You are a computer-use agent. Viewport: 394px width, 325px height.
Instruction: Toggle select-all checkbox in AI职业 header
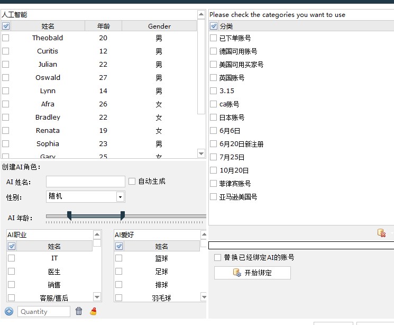12,246
